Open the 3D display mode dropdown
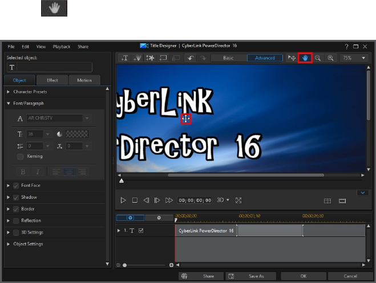This screenshot has width=376, height=283. pyautogui.click(x=228, y=200)
